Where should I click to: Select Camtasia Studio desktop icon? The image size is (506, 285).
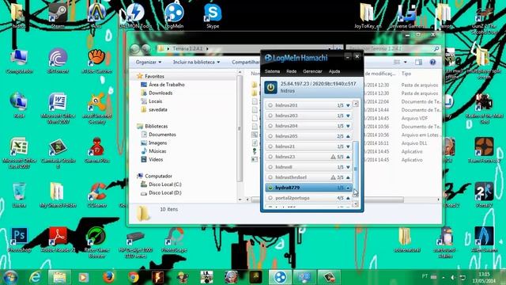58,153
